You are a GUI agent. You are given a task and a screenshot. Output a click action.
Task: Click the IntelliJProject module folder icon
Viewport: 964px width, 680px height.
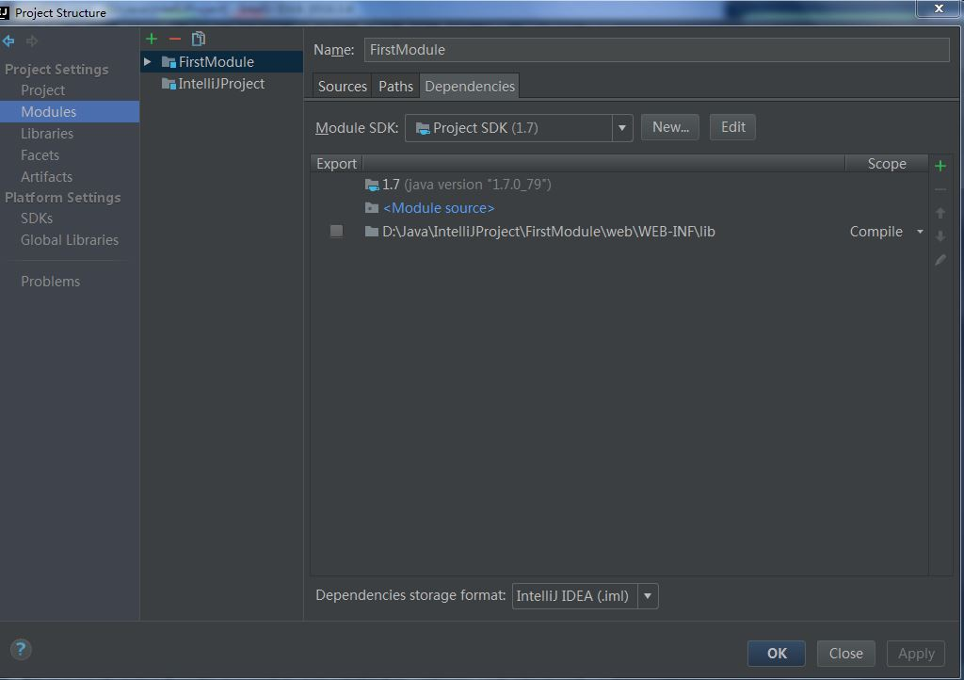click(x=169, y=84)
